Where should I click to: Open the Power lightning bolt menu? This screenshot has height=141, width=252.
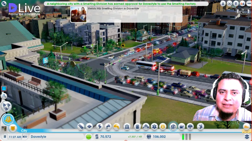100,127
